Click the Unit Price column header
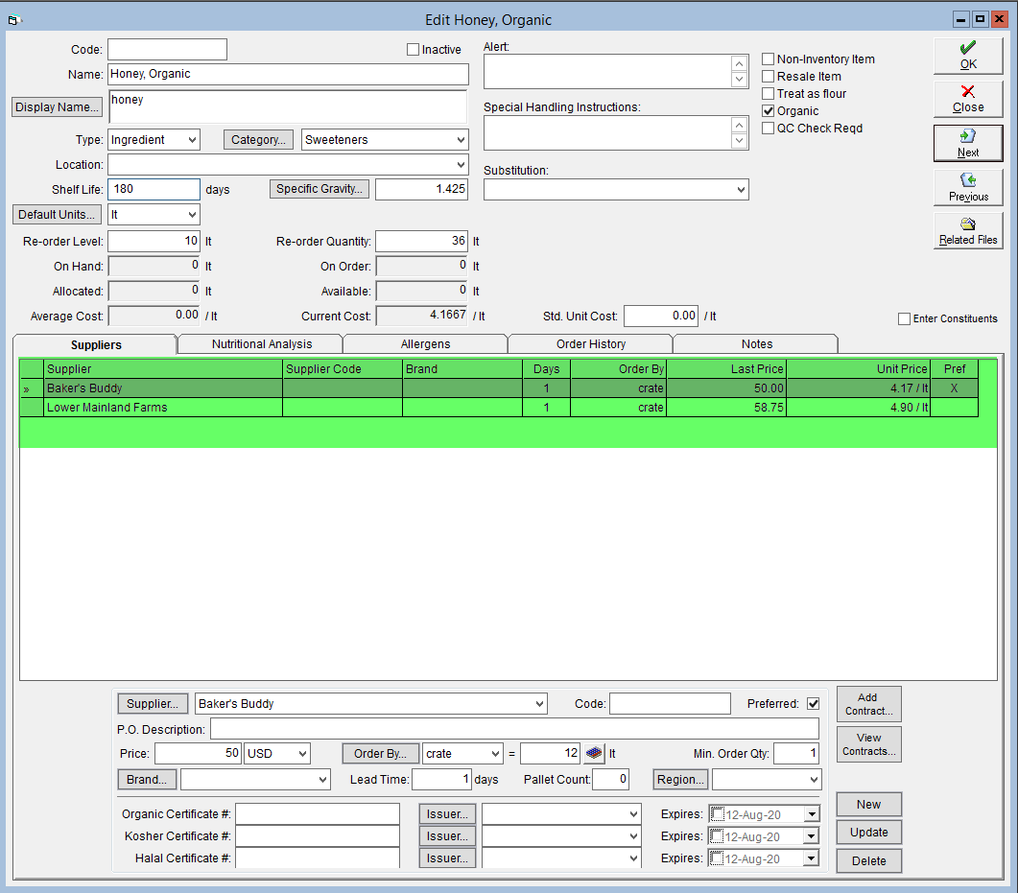The width and height of the screenshot is (1018, 893). pyautogui.click(x=859, y=368)
